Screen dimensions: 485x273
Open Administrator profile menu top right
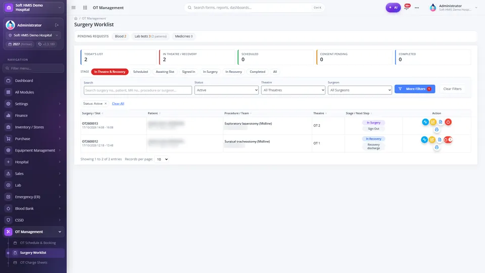454,8
